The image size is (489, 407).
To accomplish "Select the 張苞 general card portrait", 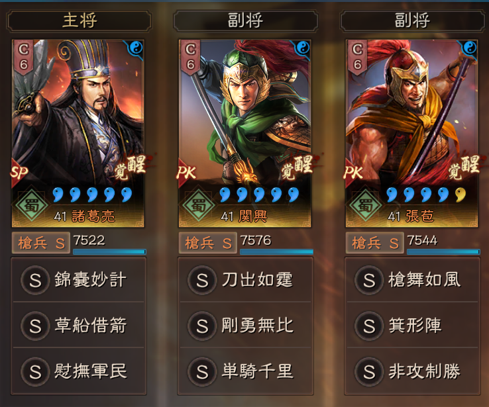I will point(411,133).
